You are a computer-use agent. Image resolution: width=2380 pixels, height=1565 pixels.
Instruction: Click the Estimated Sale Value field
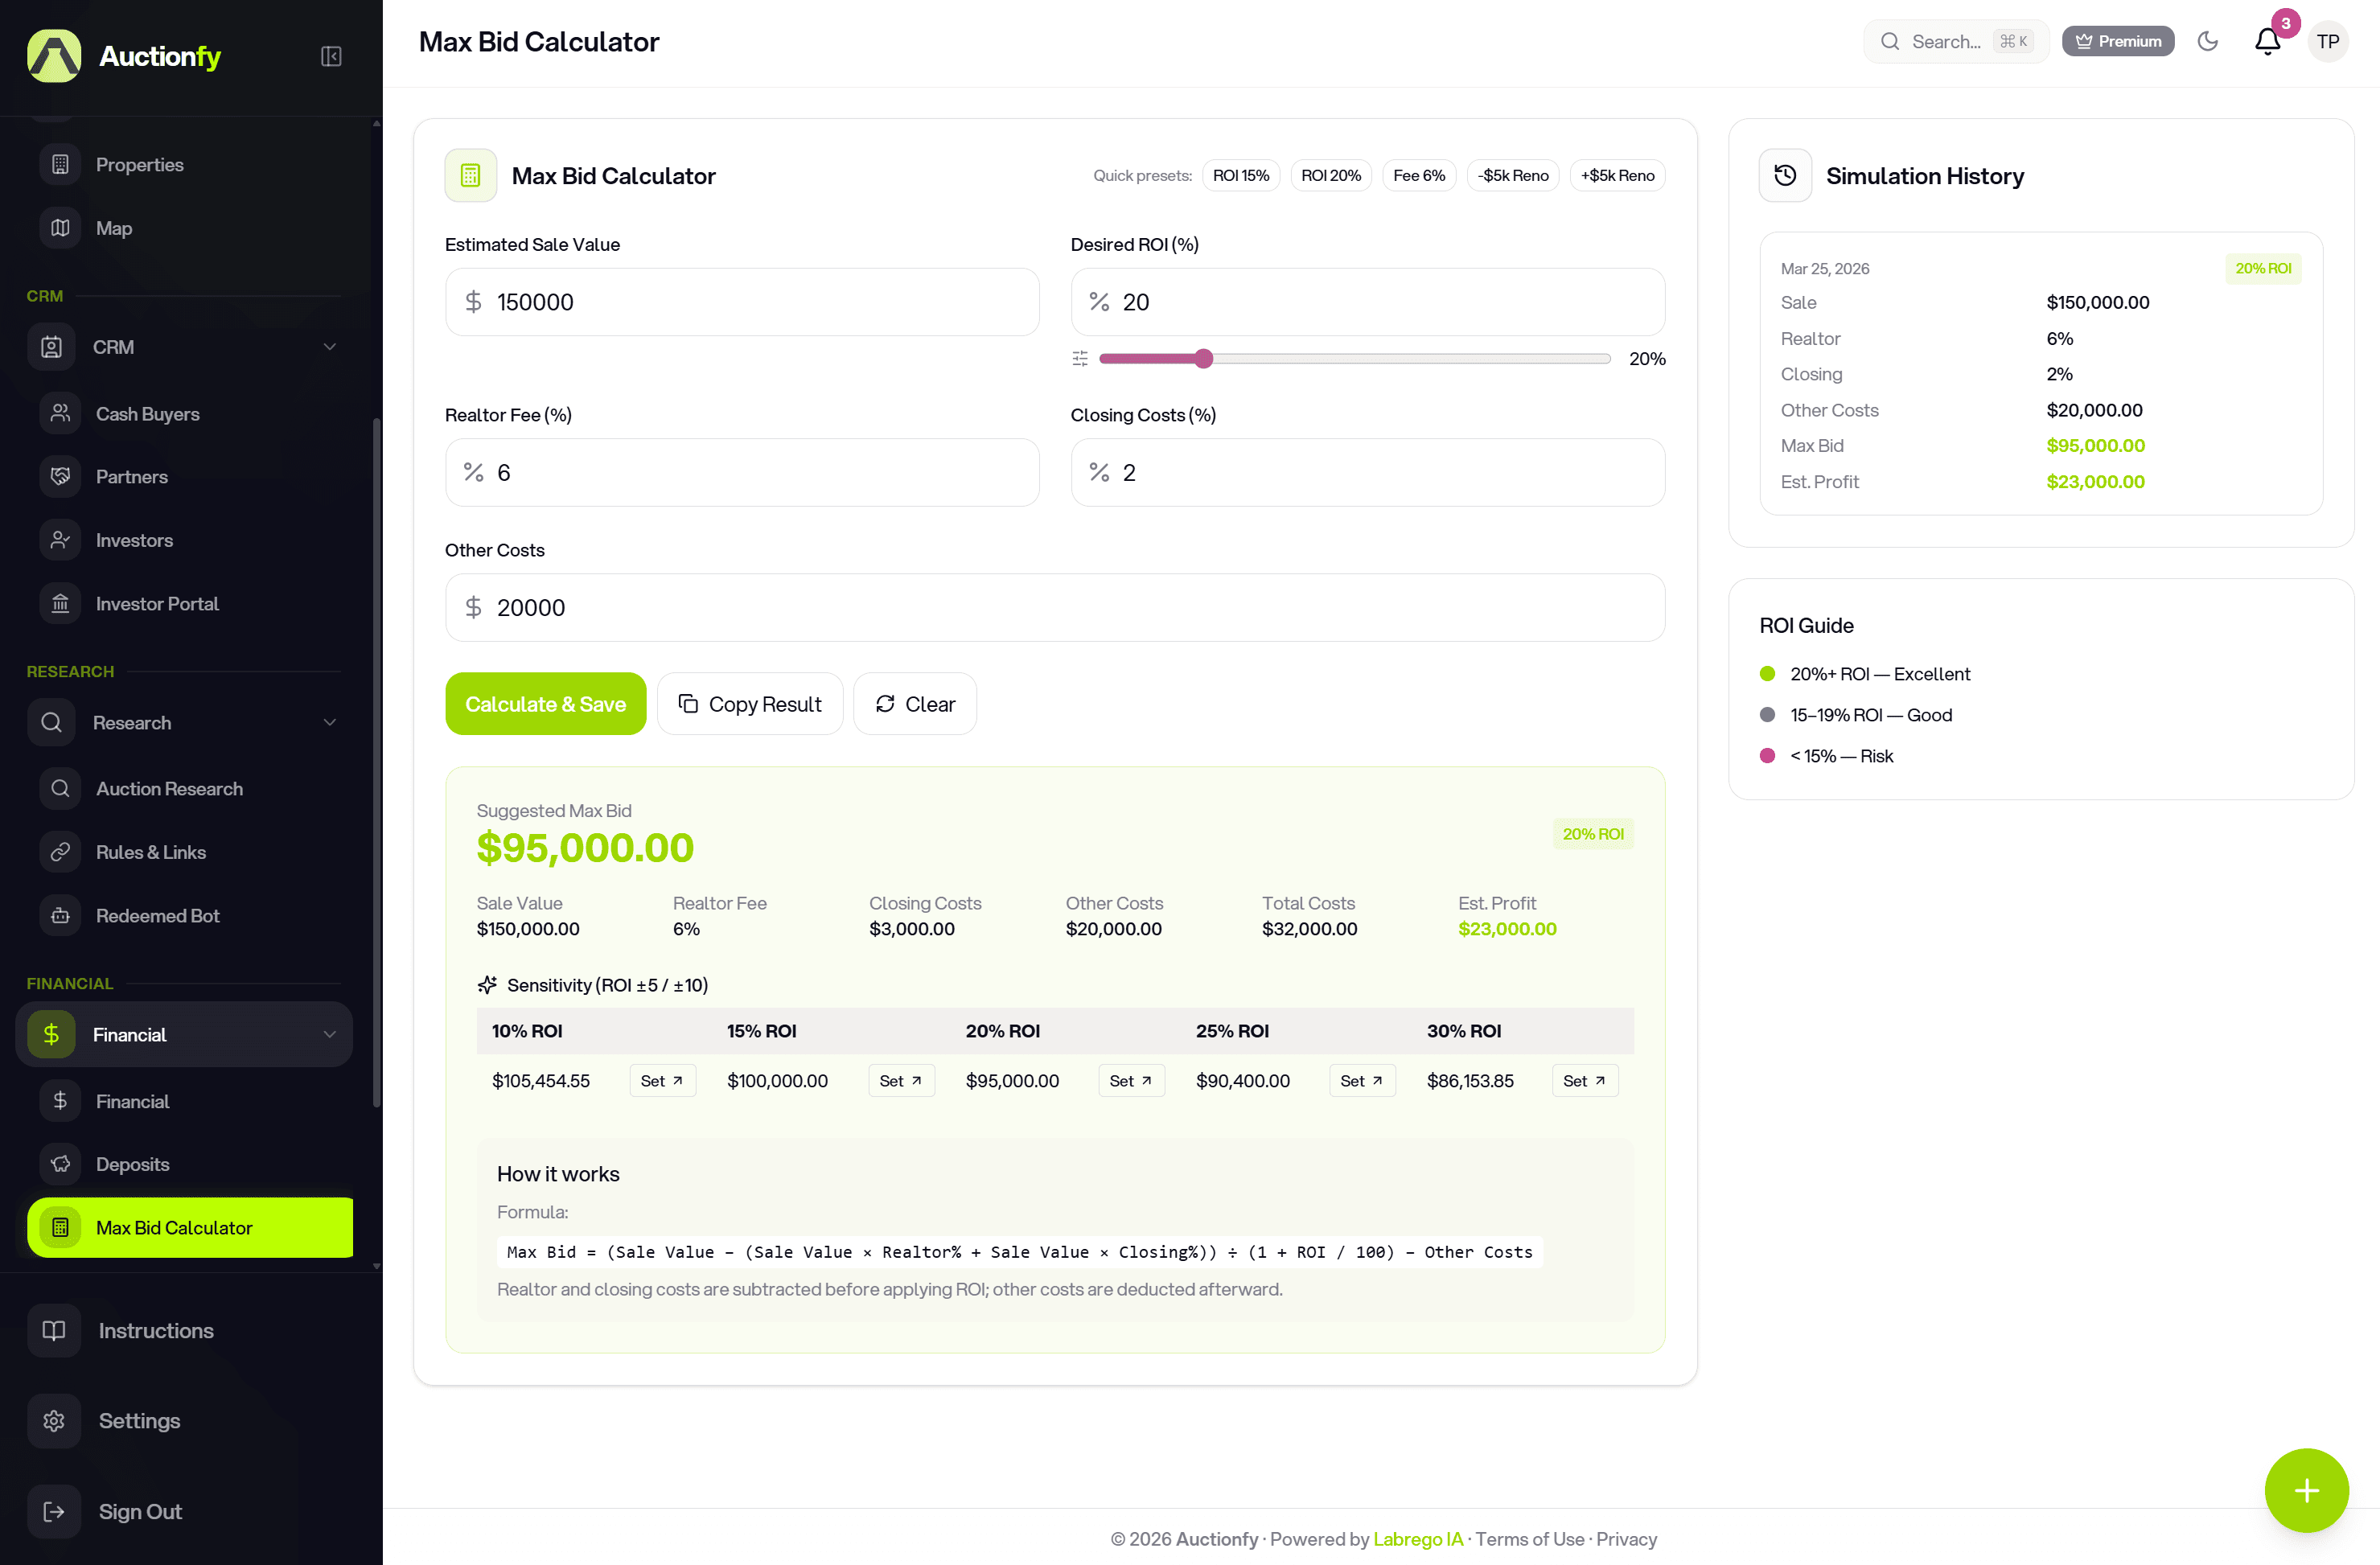tap(742, 302)
